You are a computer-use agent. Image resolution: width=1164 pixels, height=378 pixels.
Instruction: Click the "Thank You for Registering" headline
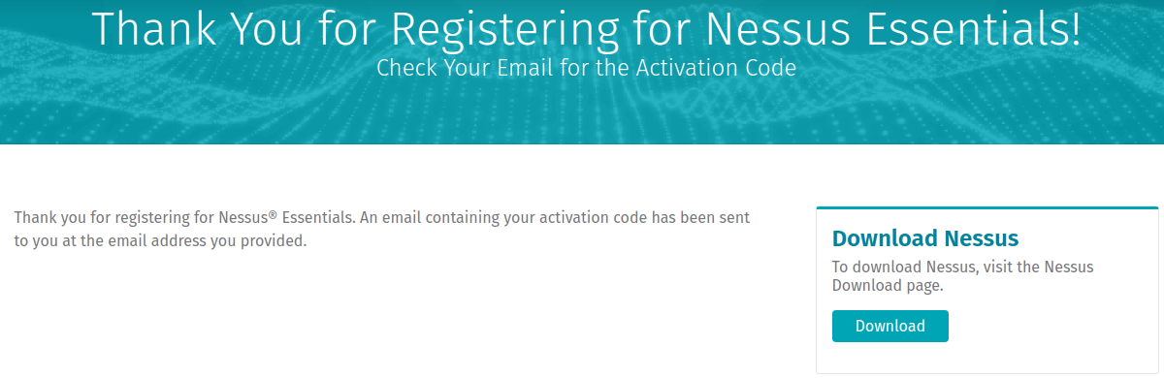click(x=586, y=29)
